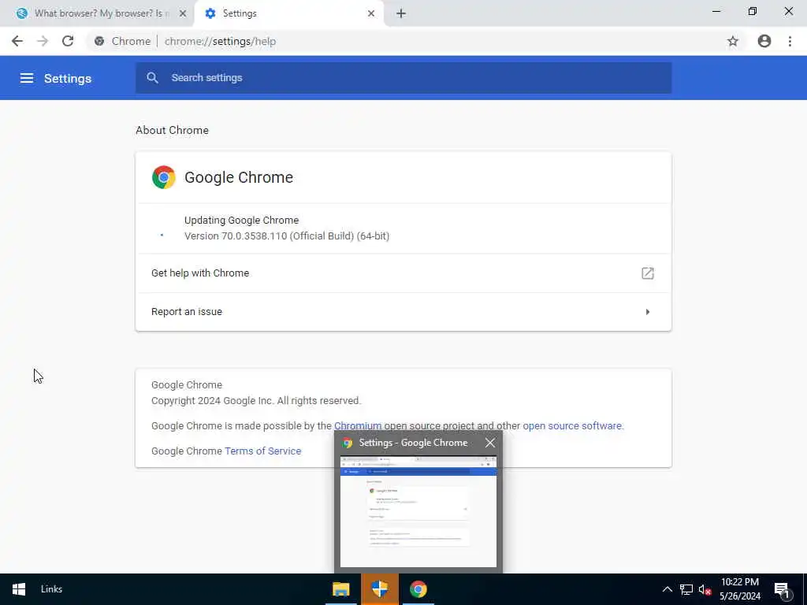
Task: Open the network status tray icon
Action: [686, 589]
